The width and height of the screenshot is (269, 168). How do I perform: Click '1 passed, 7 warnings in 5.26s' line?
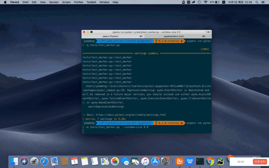pyautogui.click(x=104, y=119)
